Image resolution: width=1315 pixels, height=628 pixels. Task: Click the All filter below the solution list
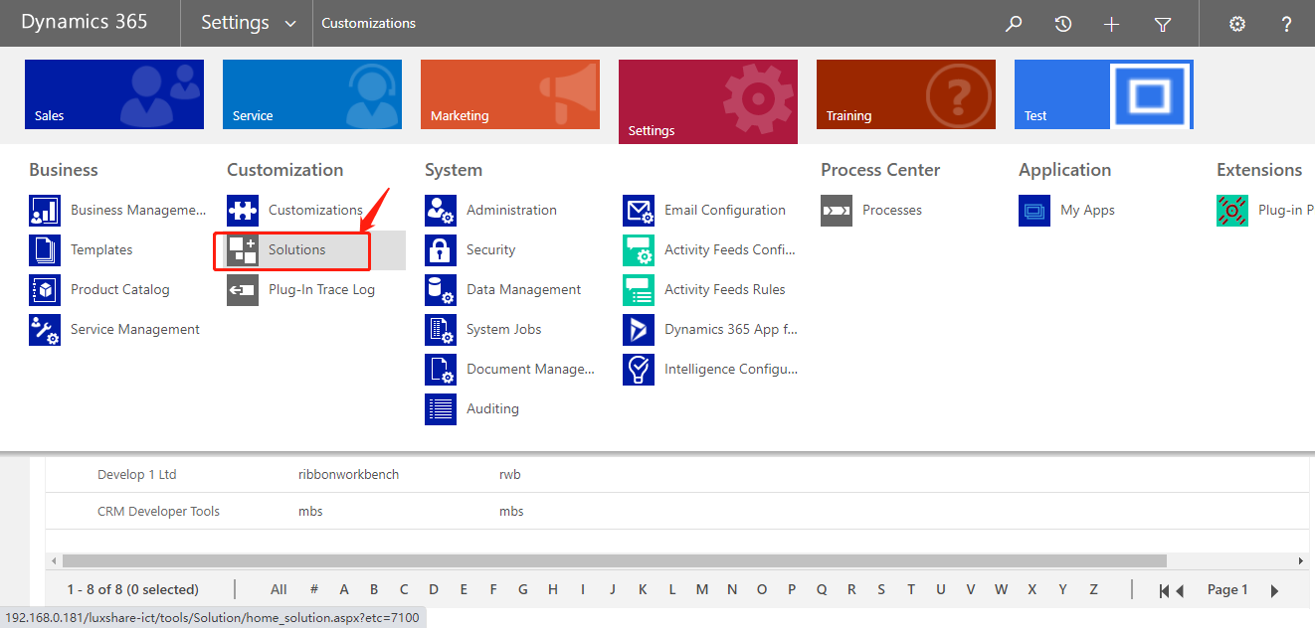click(279, 588)
